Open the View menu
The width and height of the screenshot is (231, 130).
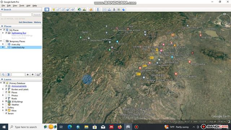pos(15,6)
